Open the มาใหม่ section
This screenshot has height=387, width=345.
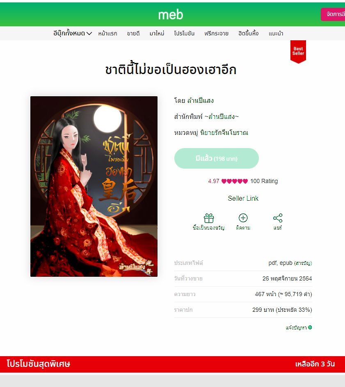157,33
